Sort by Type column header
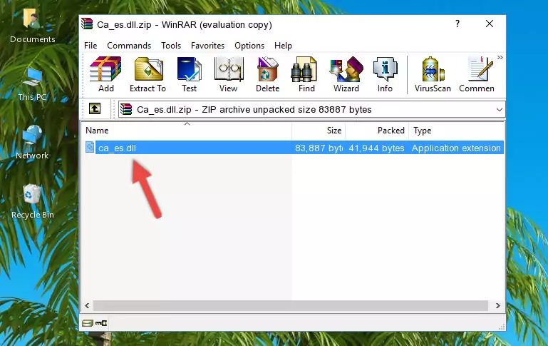 [x=456, y=131]
